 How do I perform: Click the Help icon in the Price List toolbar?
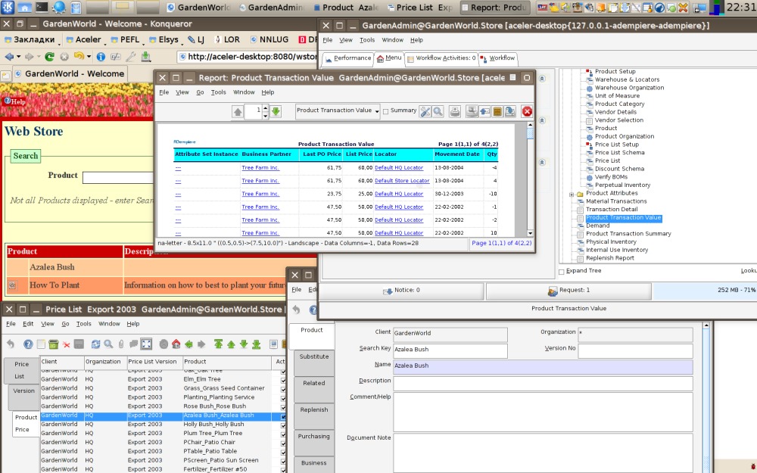point(28,344)
